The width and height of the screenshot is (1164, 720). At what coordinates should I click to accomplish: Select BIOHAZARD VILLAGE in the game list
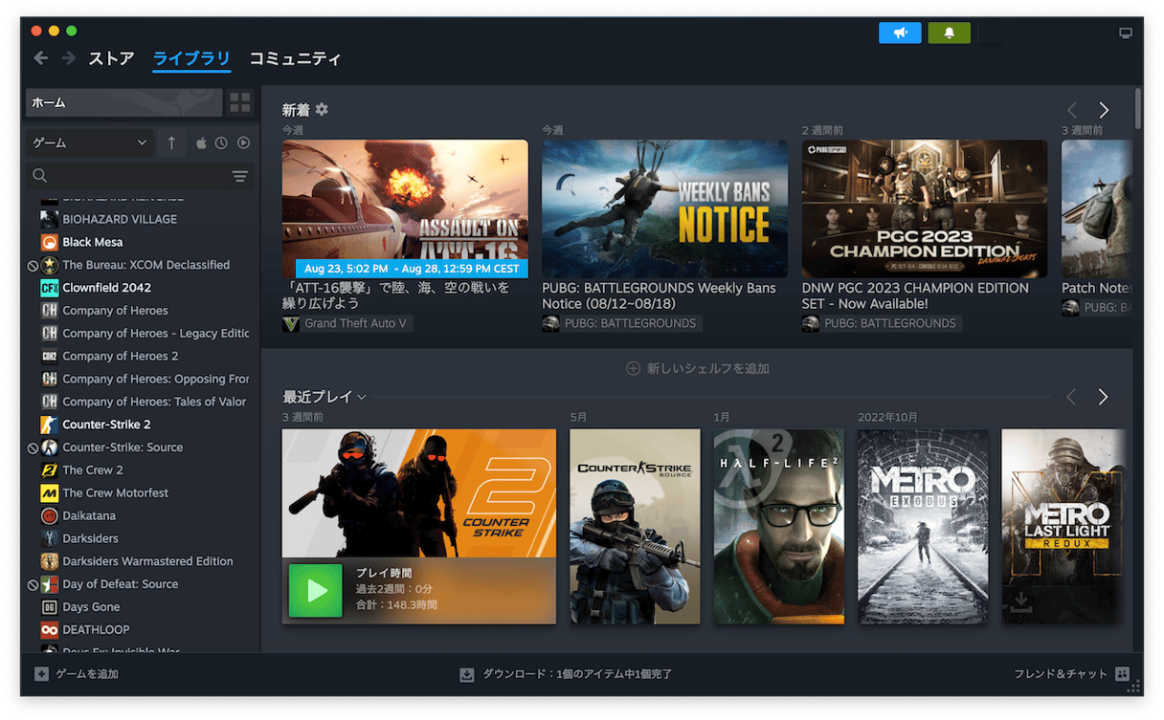pos(120,219)
